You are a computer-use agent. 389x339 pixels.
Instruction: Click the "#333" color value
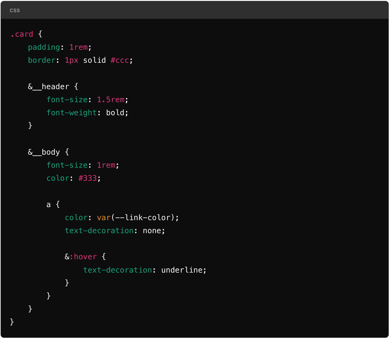88,178
